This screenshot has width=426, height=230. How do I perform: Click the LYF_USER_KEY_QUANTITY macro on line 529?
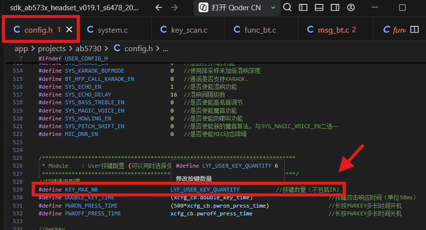[x=205, y=190]
